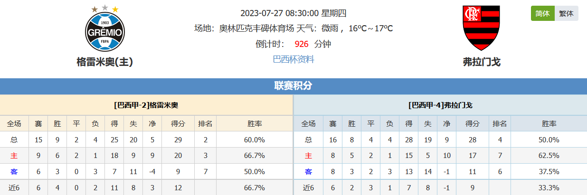Click Grêmio away goal difference -4
The image size is (587, 195).
(152, 171)
